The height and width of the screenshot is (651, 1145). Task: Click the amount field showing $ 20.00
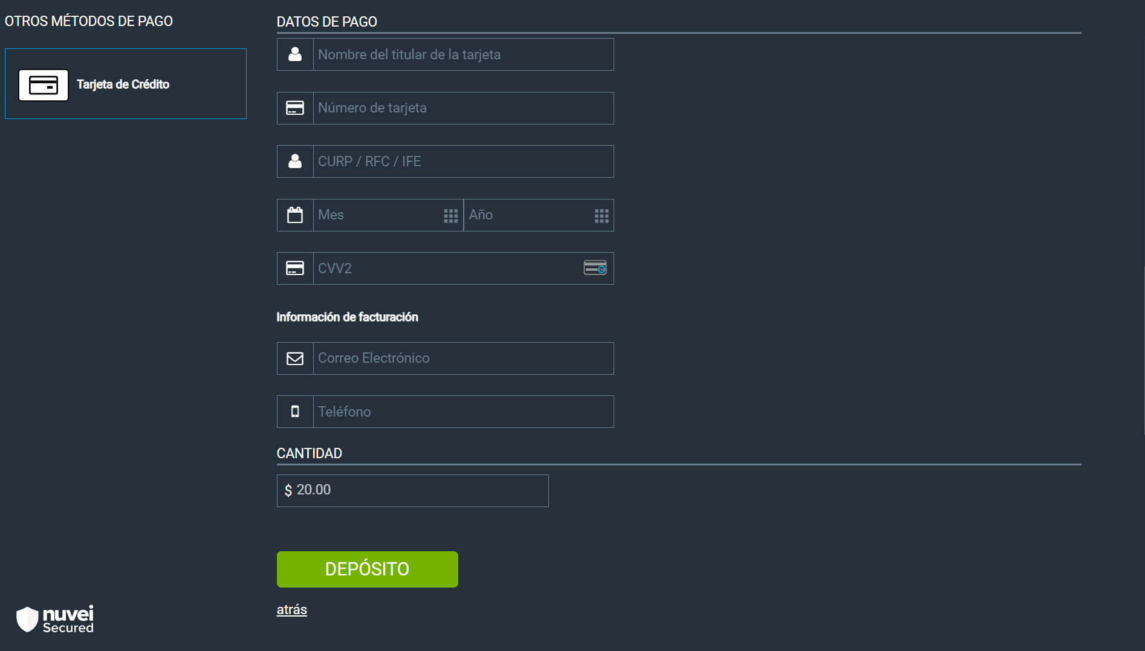413,491
